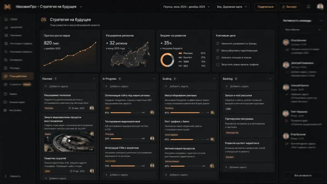Click the regions map of Russia
The image size is (327, 184).
[130, 55]
